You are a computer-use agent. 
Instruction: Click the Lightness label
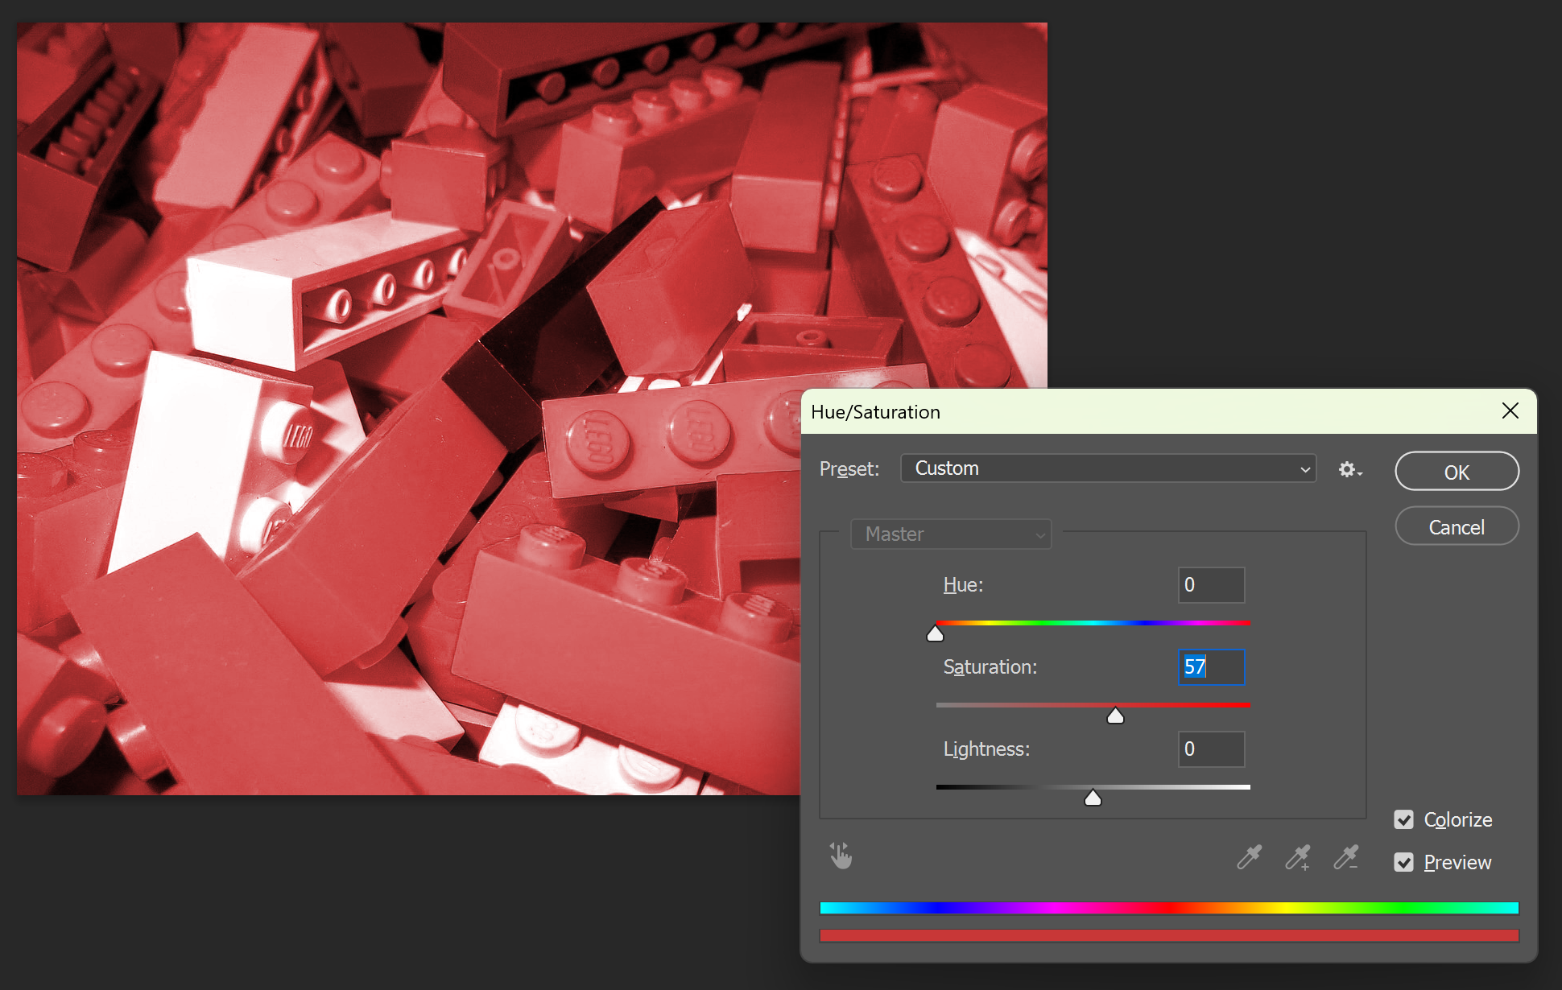tap(986, 749)
